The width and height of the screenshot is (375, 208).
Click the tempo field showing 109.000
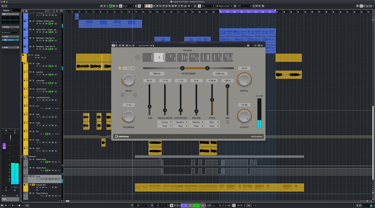239,205
